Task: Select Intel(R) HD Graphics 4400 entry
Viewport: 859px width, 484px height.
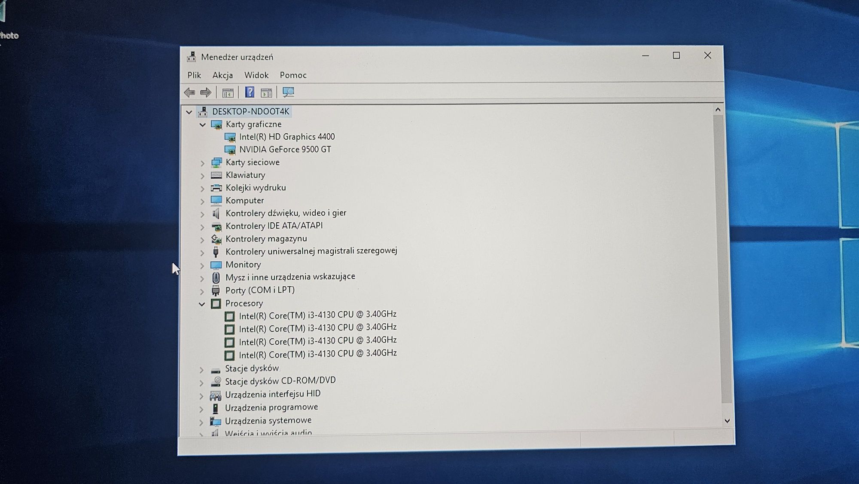Action: coord(287,137)
